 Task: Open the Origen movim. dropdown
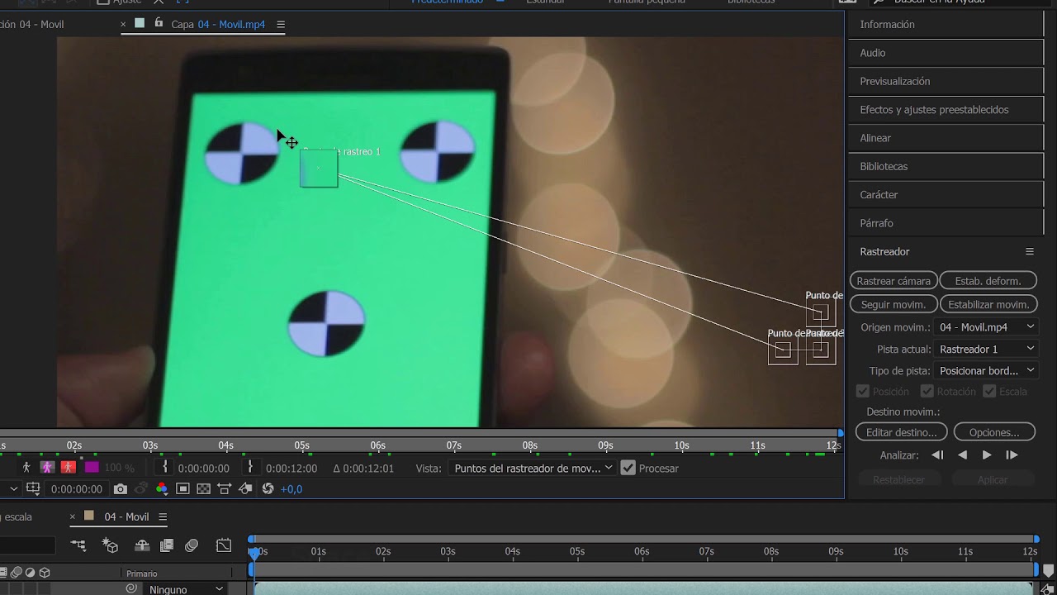point(986,327)
